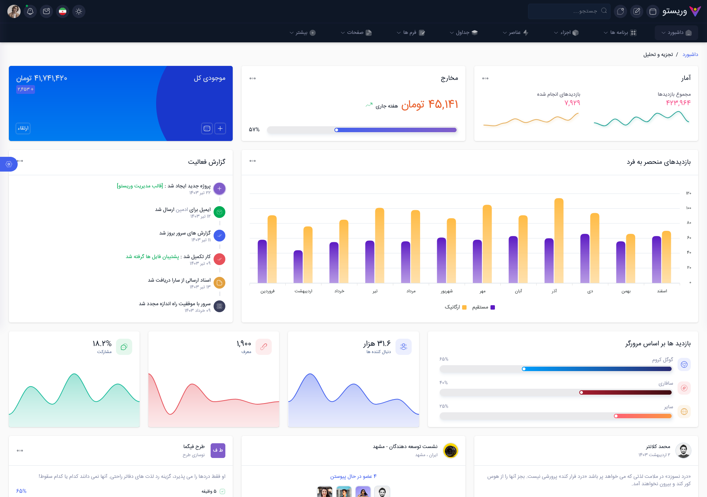
Task: Toggle مستقیم legend series
Action: point(484,307)
